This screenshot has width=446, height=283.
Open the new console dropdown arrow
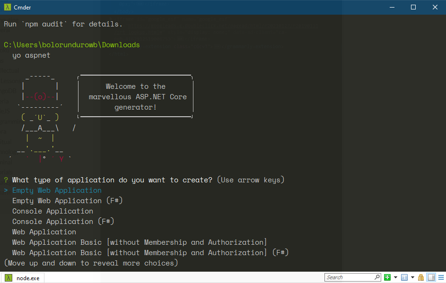(395, 277)
